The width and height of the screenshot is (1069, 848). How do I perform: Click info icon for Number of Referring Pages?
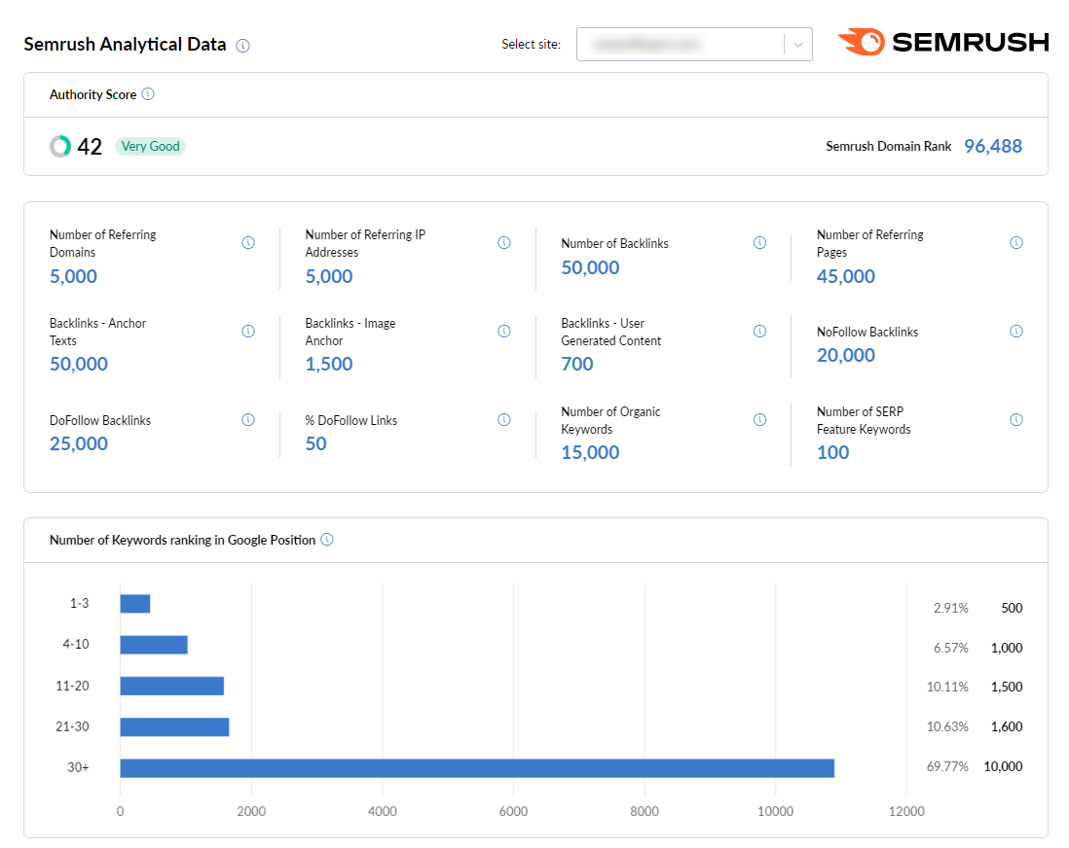pos(1016,243)
